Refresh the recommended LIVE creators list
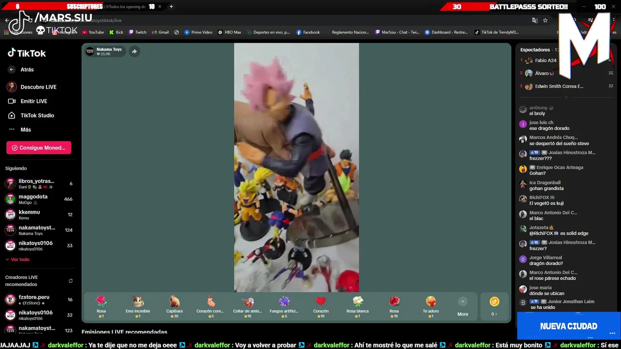Viewport: 621px width, 349px height. coord(70,281)
